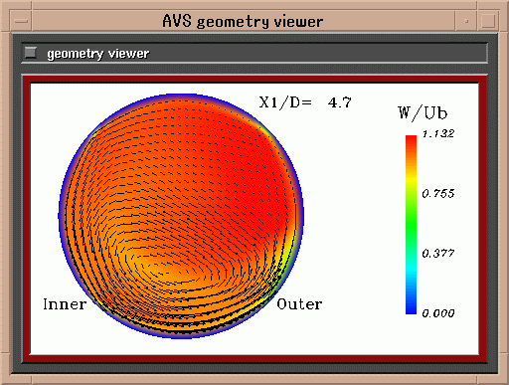Click the 0.755 legend value

pyautogui.click(x=438, y=193)
